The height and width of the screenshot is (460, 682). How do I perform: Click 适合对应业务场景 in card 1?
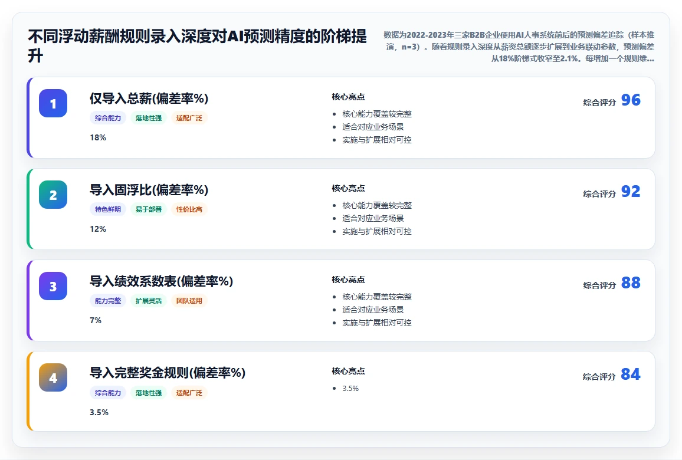click(x=373, y=127)
